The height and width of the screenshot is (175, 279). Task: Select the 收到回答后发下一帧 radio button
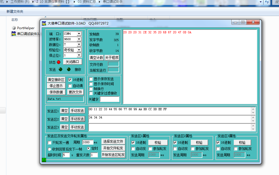(50, 149)
